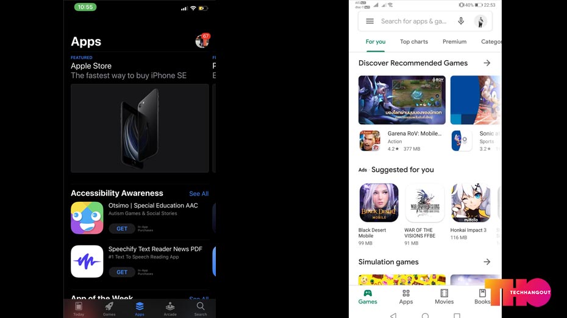Open the WAR OF THE VISIONS FFBE label
The width and height of the screenshot is (567, 318).
420,233
